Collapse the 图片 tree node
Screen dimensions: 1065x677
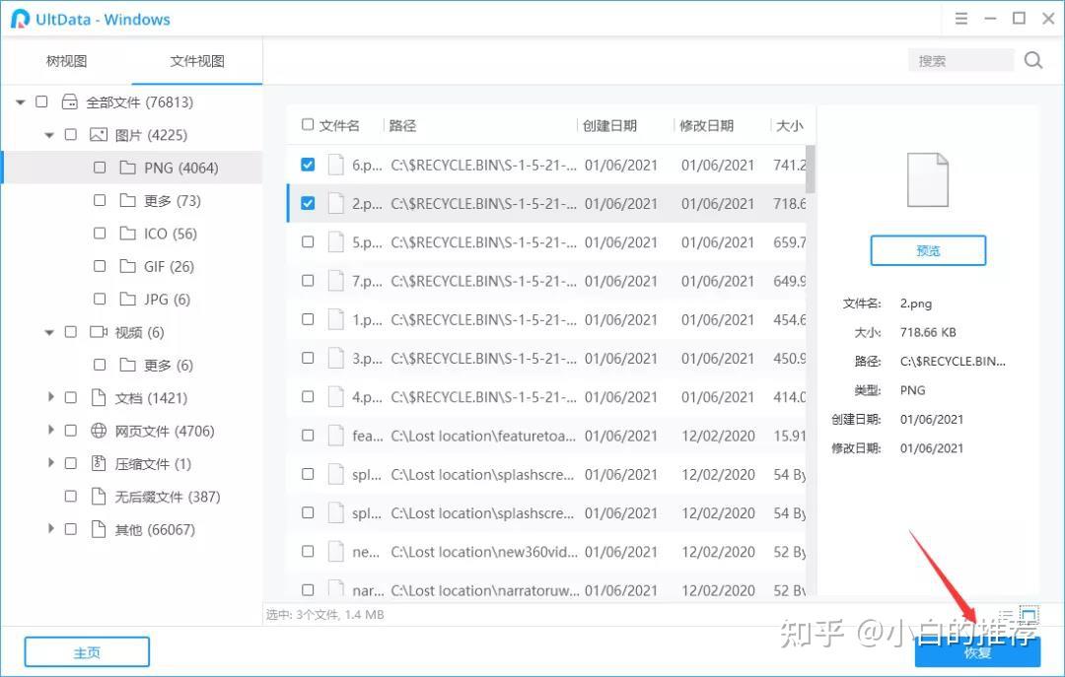point(49,134)
